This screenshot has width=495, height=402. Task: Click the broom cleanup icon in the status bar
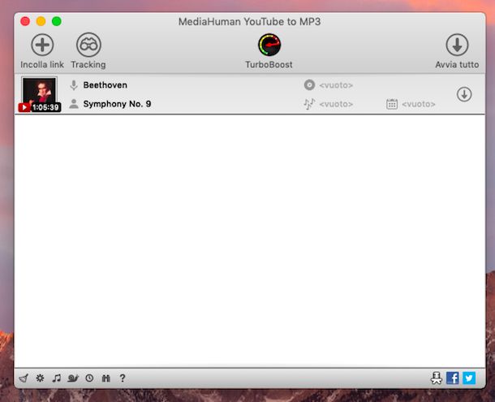click(24, 378)
